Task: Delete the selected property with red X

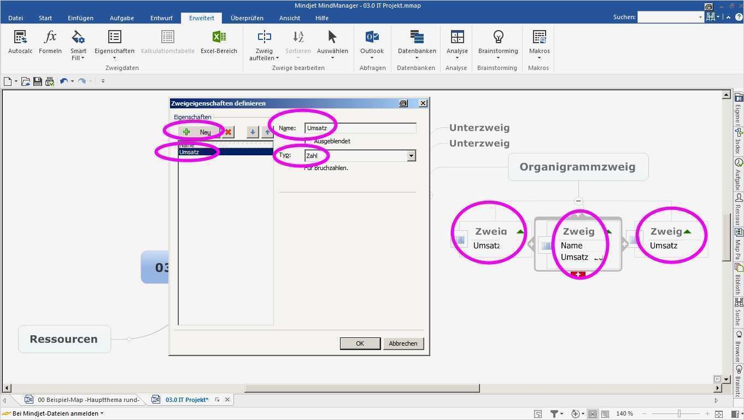Action: (x=228, y=132)
